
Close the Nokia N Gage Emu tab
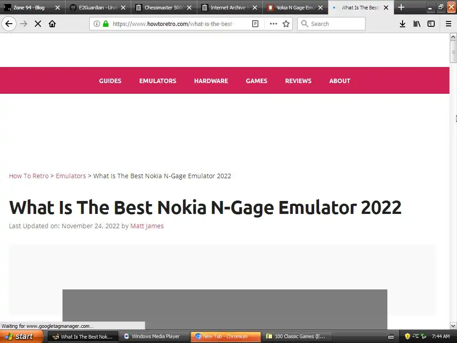point(320,8)
